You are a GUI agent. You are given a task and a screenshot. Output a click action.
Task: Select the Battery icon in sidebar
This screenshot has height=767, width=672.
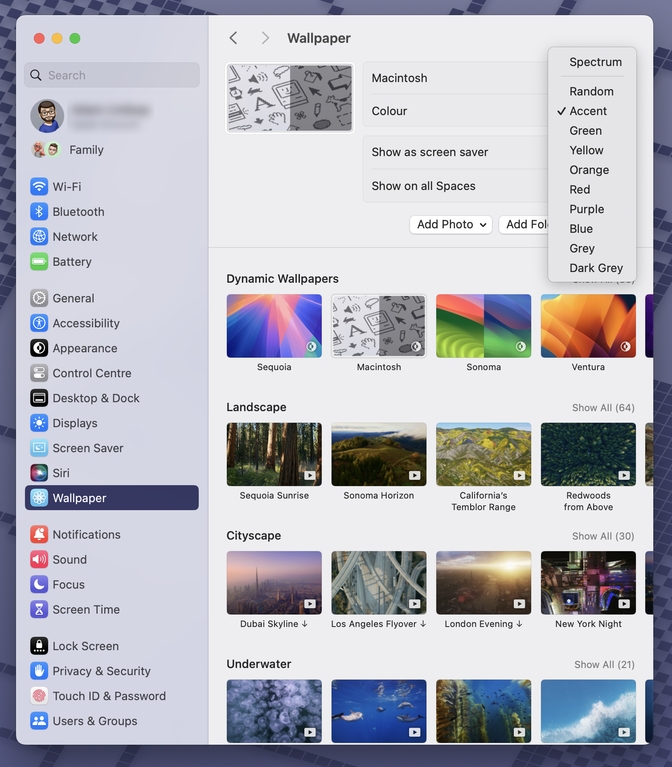39,261
